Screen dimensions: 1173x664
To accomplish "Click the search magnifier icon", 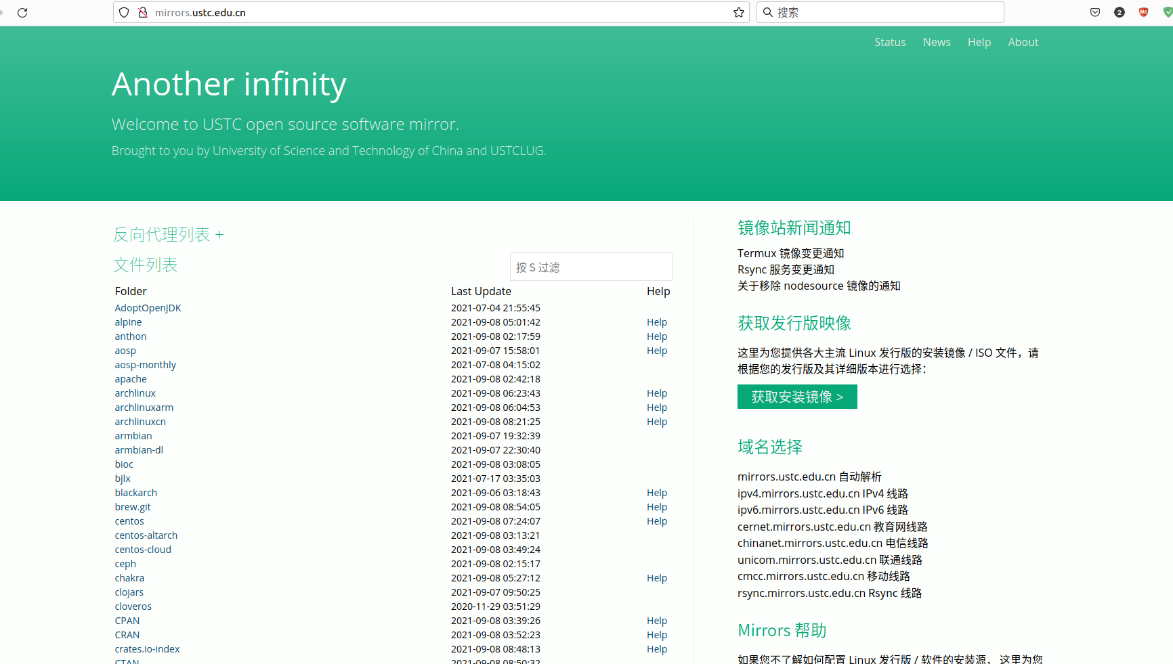I will [x=768, y=12].
